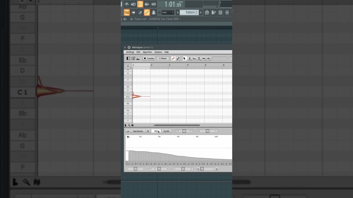Expand arrow after Zay Clean 808 title
This screenshot has width=353, height=198.
[x=180, y=19]
